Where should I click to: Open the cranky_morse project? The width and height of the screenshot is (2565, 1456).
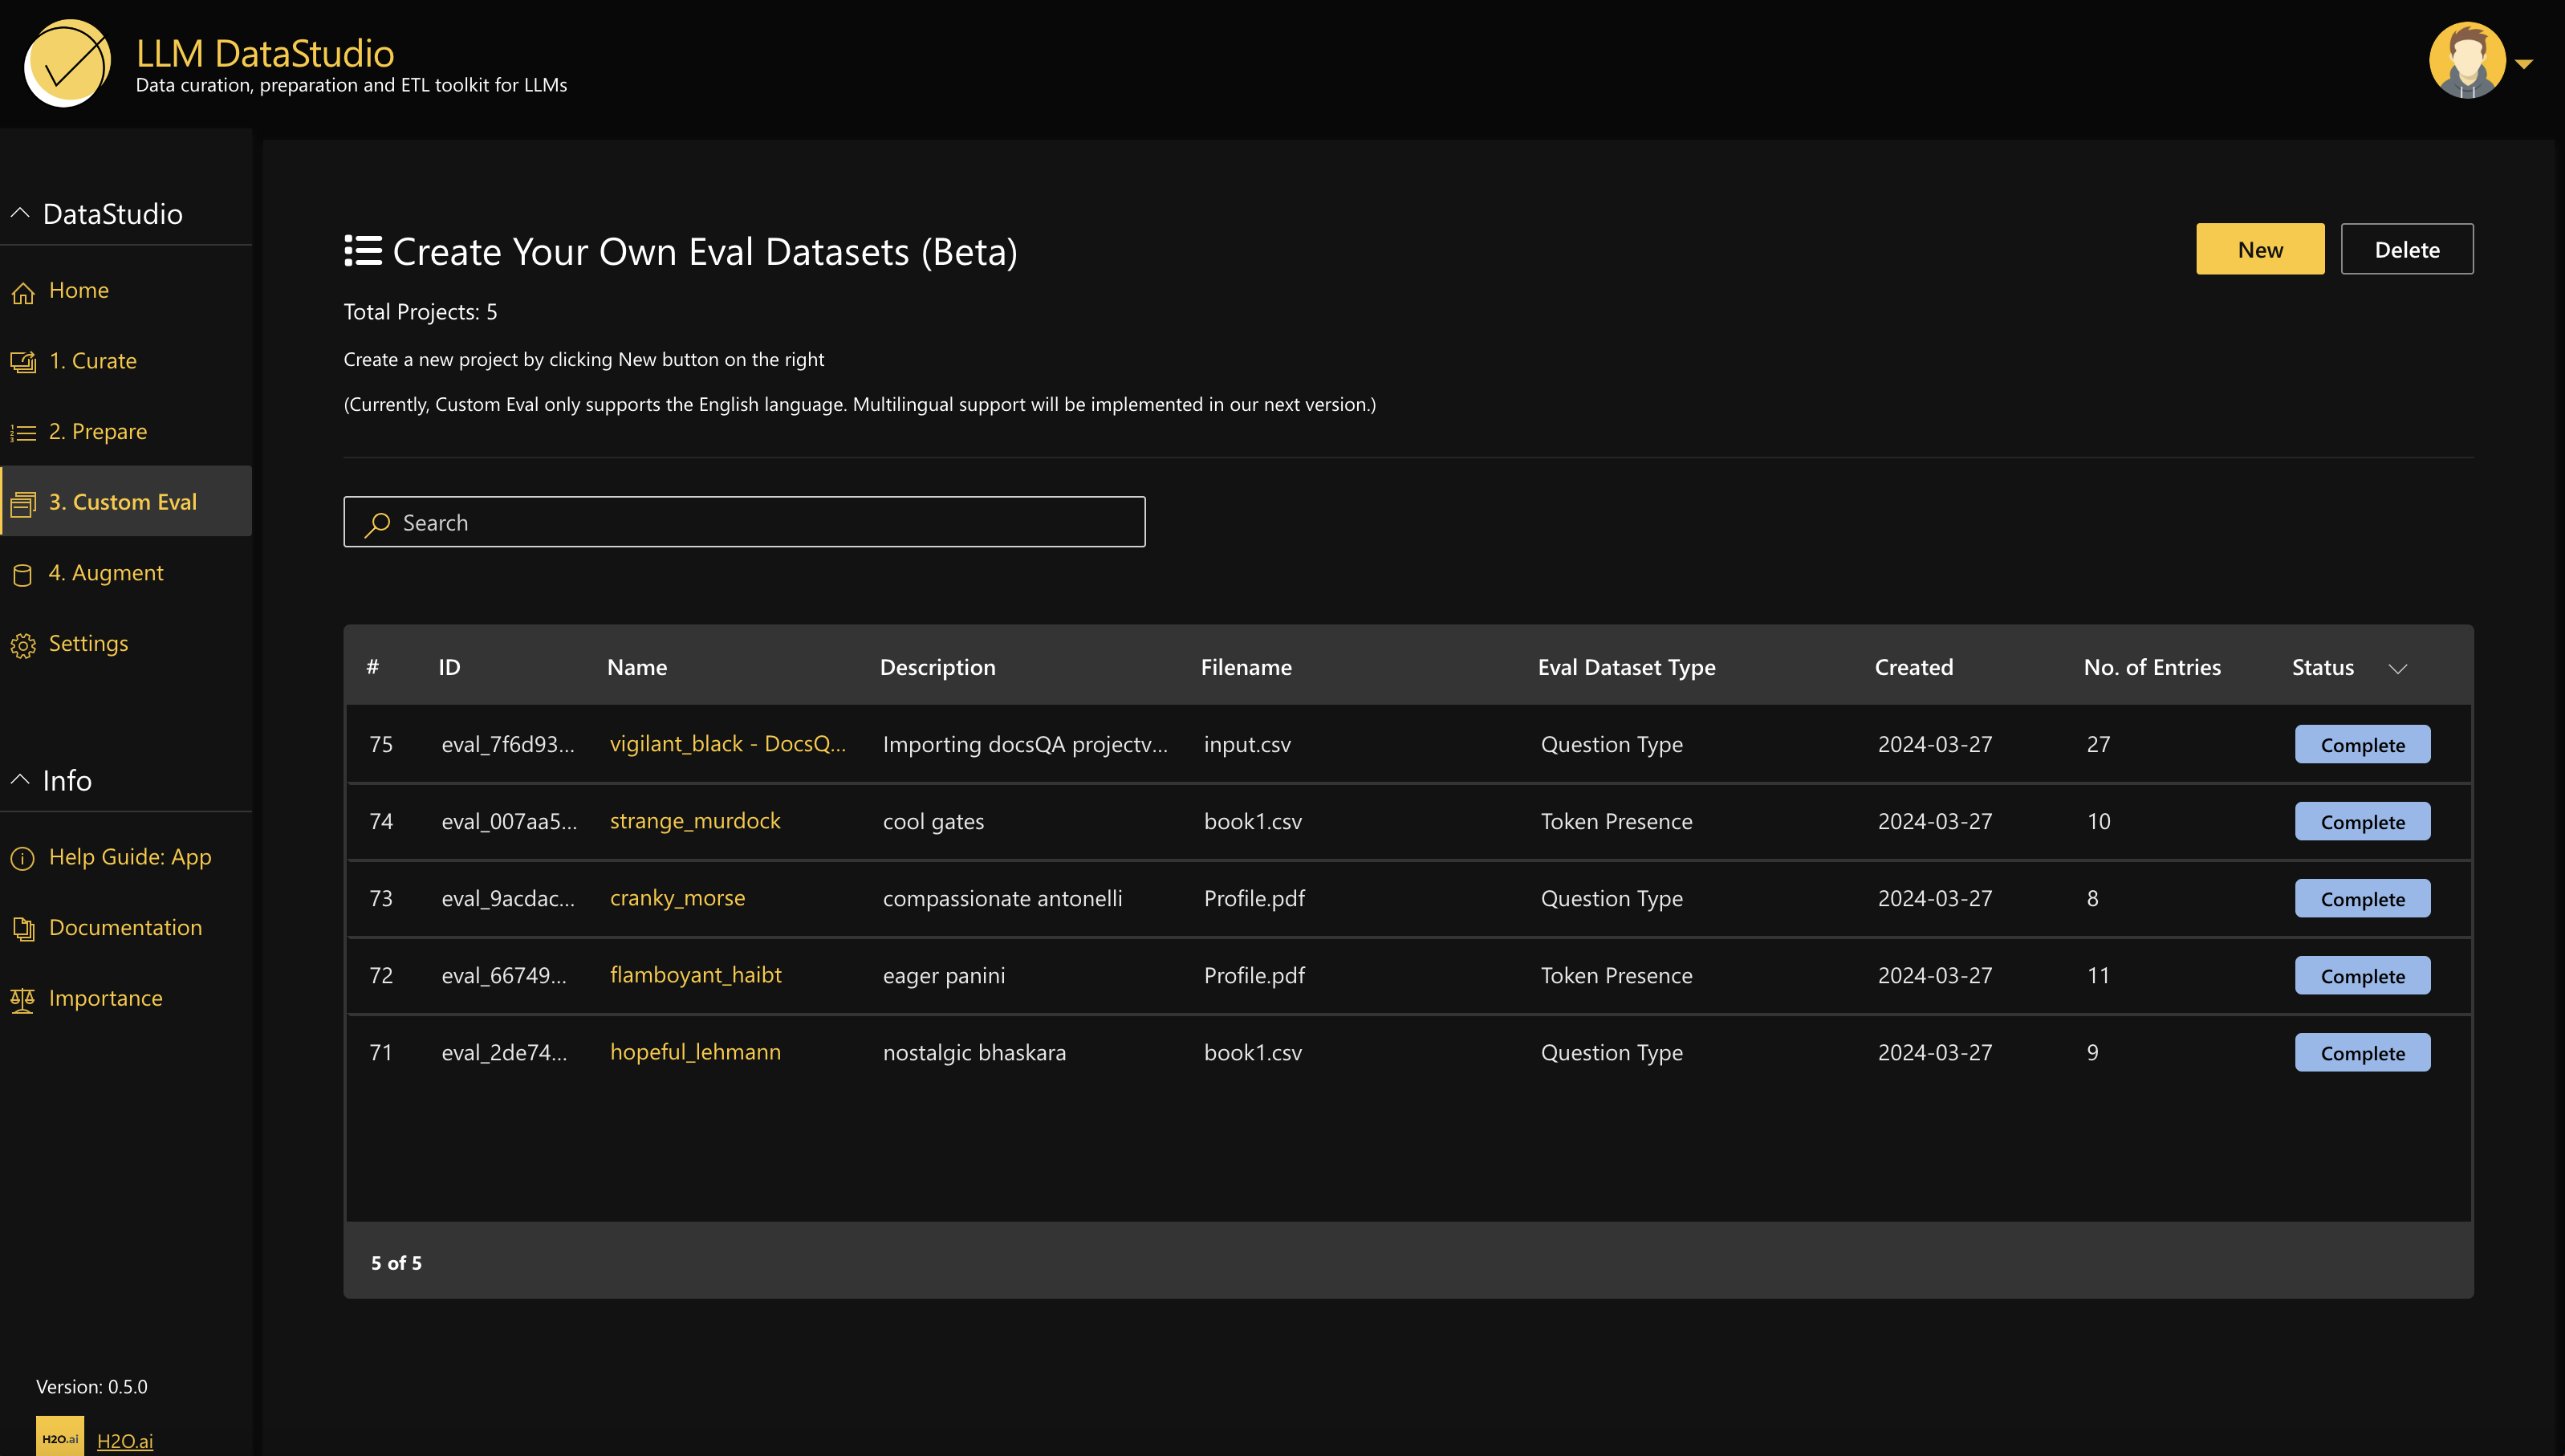point(677,898)
